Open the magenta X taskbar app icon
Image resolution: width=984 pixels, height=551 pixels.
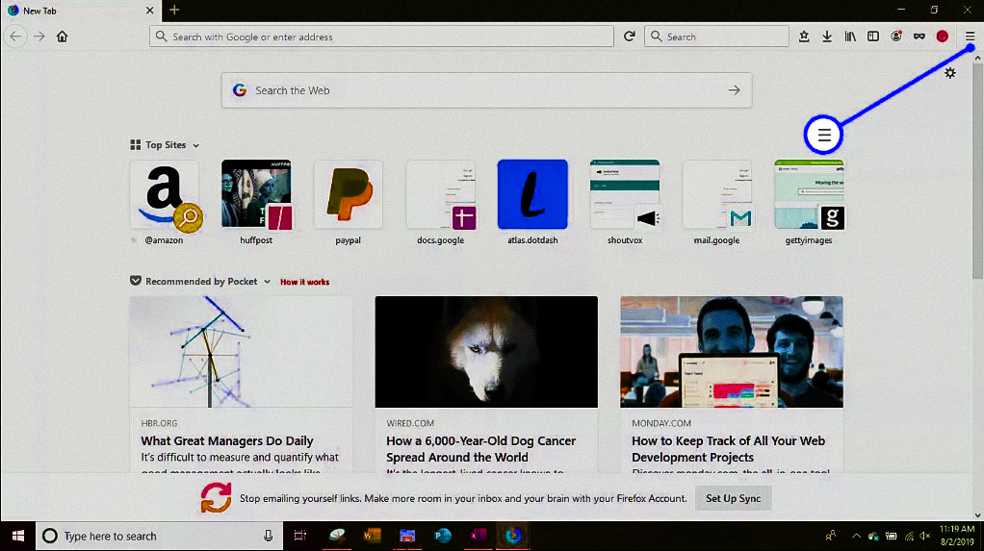(478, 536)
